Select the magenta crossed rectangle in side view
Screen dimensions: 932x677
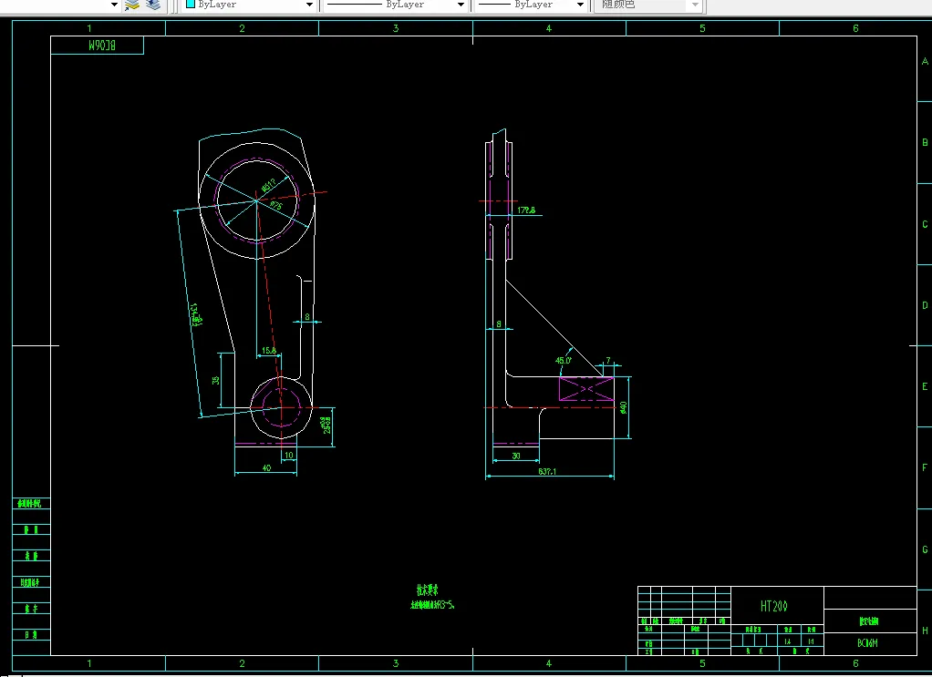point(586,389)
